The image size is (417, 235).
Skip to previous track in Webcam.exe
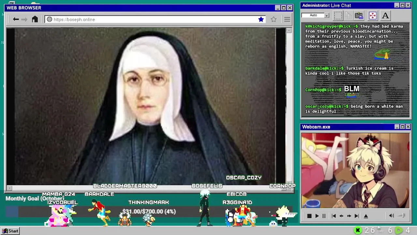[x=334, y=216]
